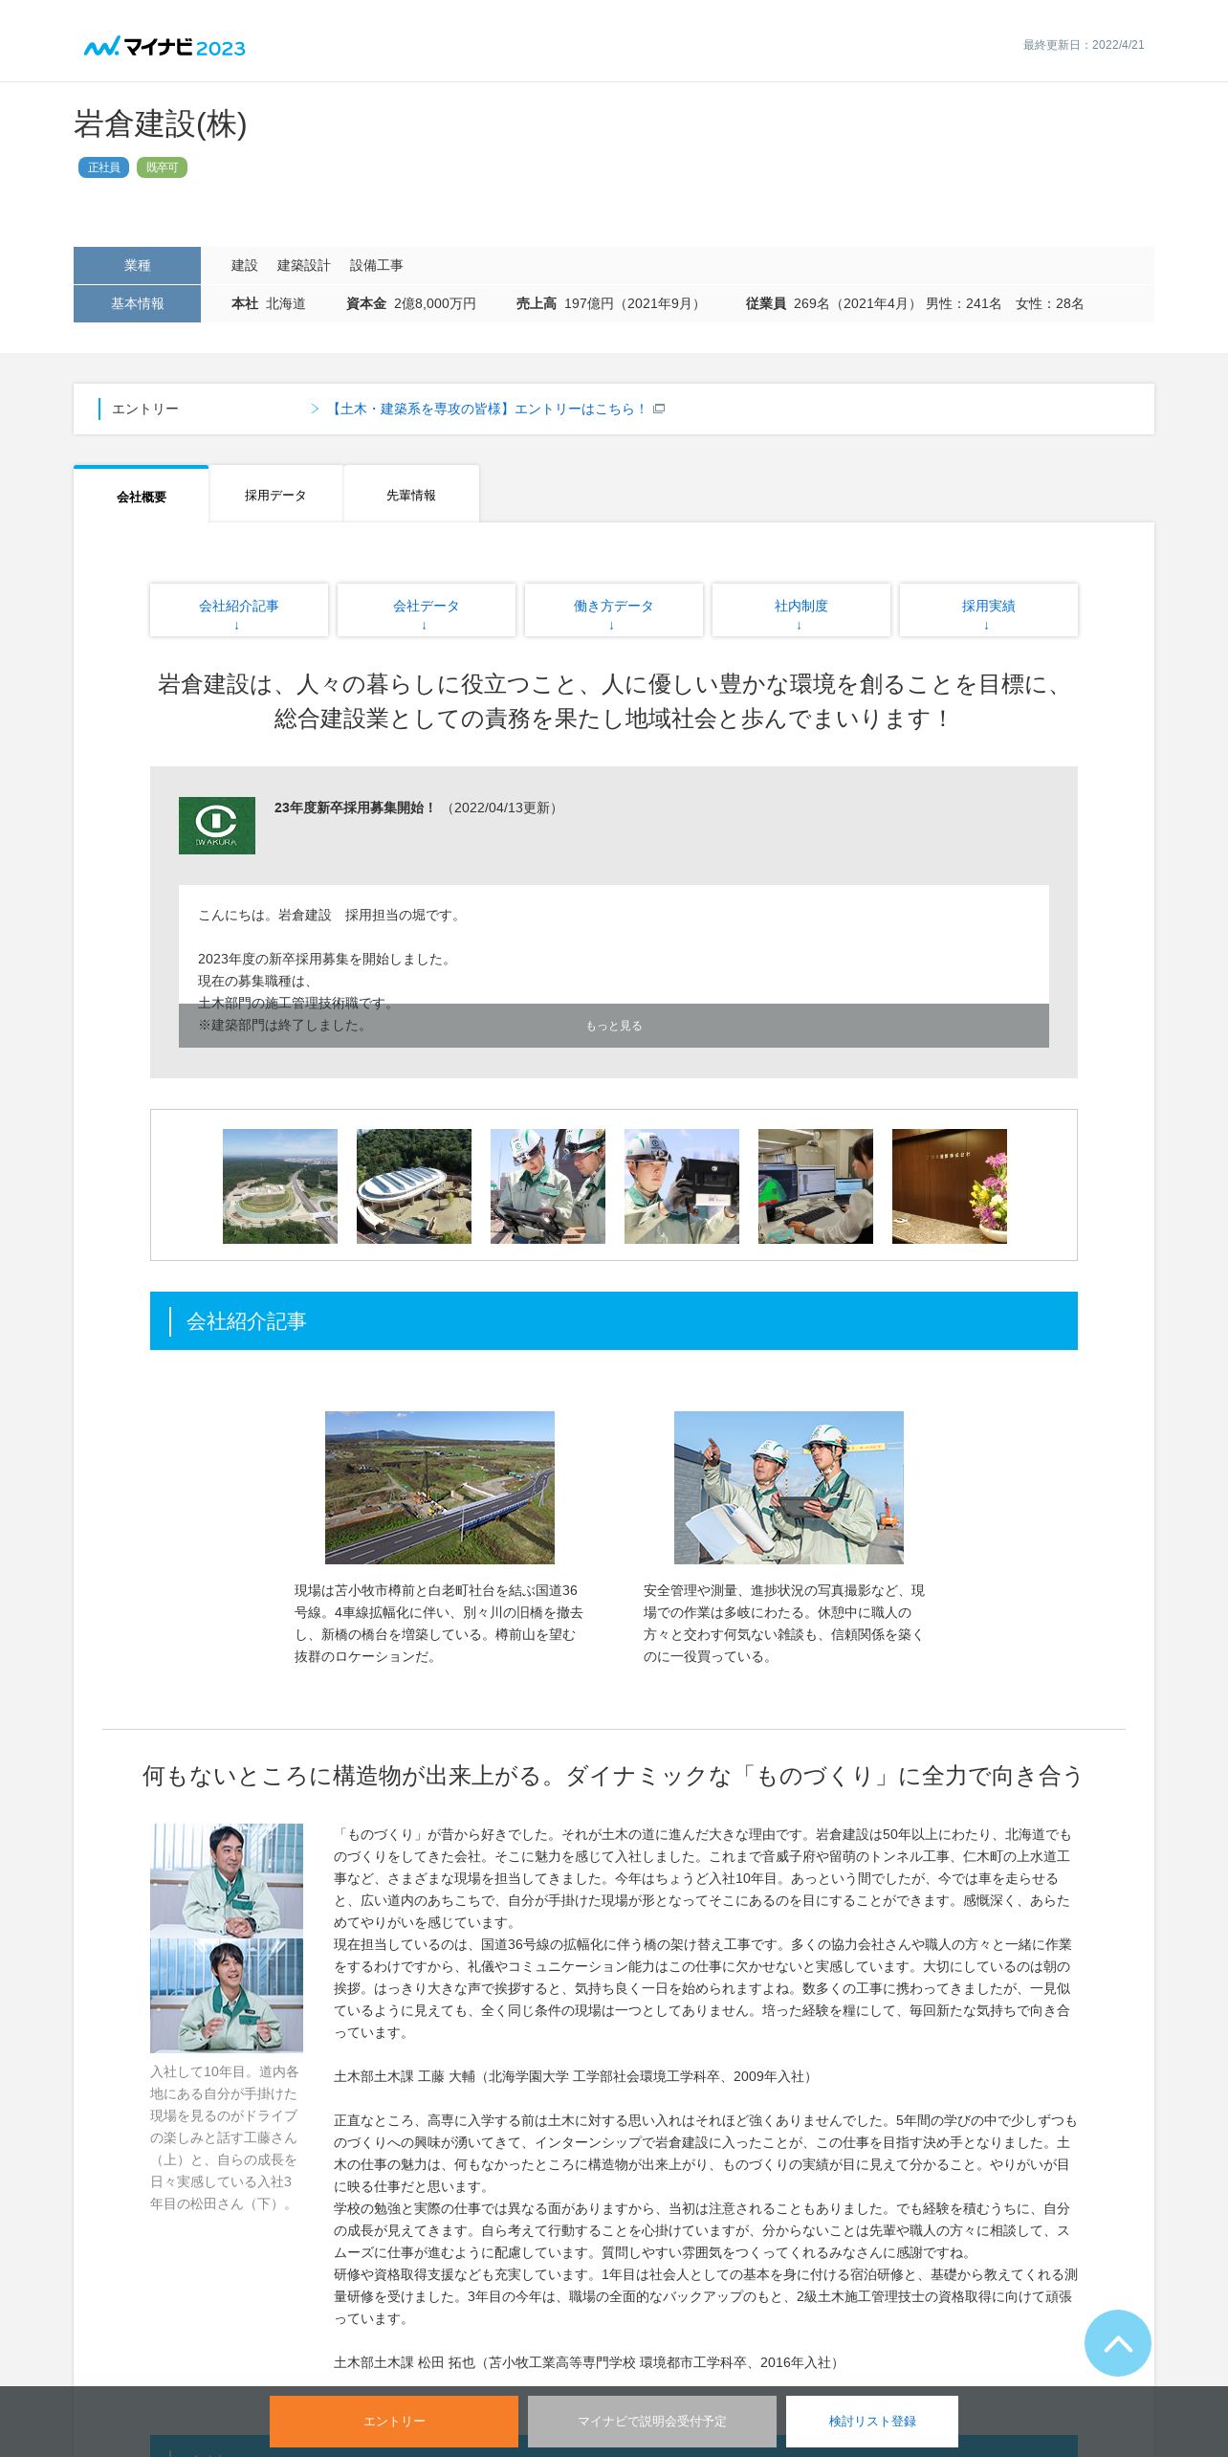Image resolution: width=1228 pixels, height=2457 pixels.
Task: Open the 土木・建築系 entry link
Action: pyautogui.click(x=487, y=409)
